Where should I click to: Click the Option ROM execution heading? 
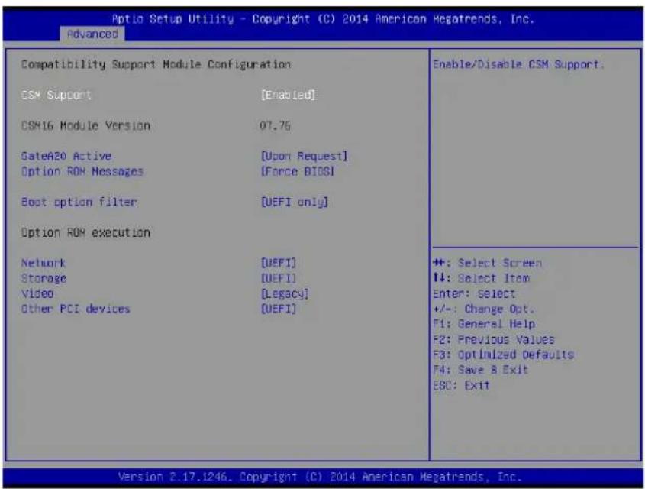coord(85,232)
